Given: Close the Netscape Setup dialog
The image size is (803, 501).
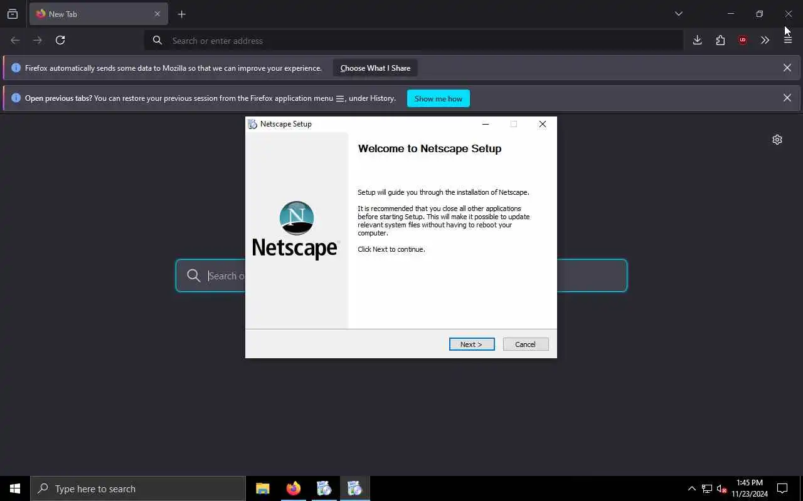Looking at the screenshot, I should [x=543, y=124].
